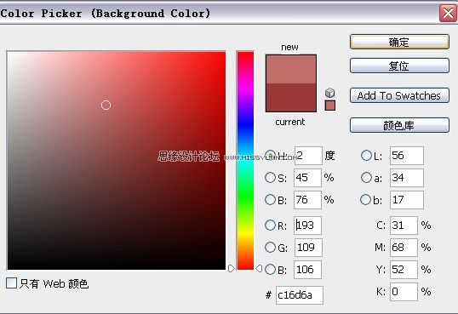Image resolution: width=458 pixels, height=314 pixels.
Task: Enable the 只有 Web 颜色 checkbox
Action: pos(11,283)
